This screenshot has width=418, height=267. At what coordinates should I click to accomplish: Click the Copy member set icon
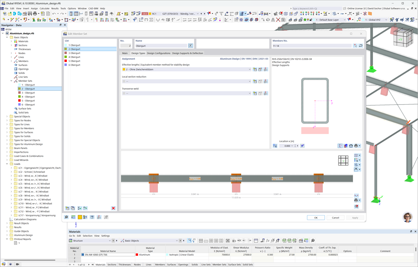point(73,208)
